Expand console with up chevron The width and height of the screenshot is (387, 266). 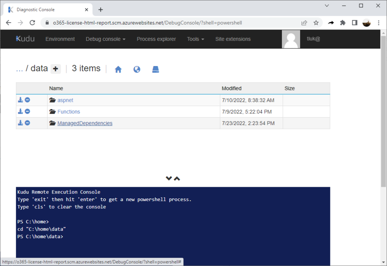[177, 178]
